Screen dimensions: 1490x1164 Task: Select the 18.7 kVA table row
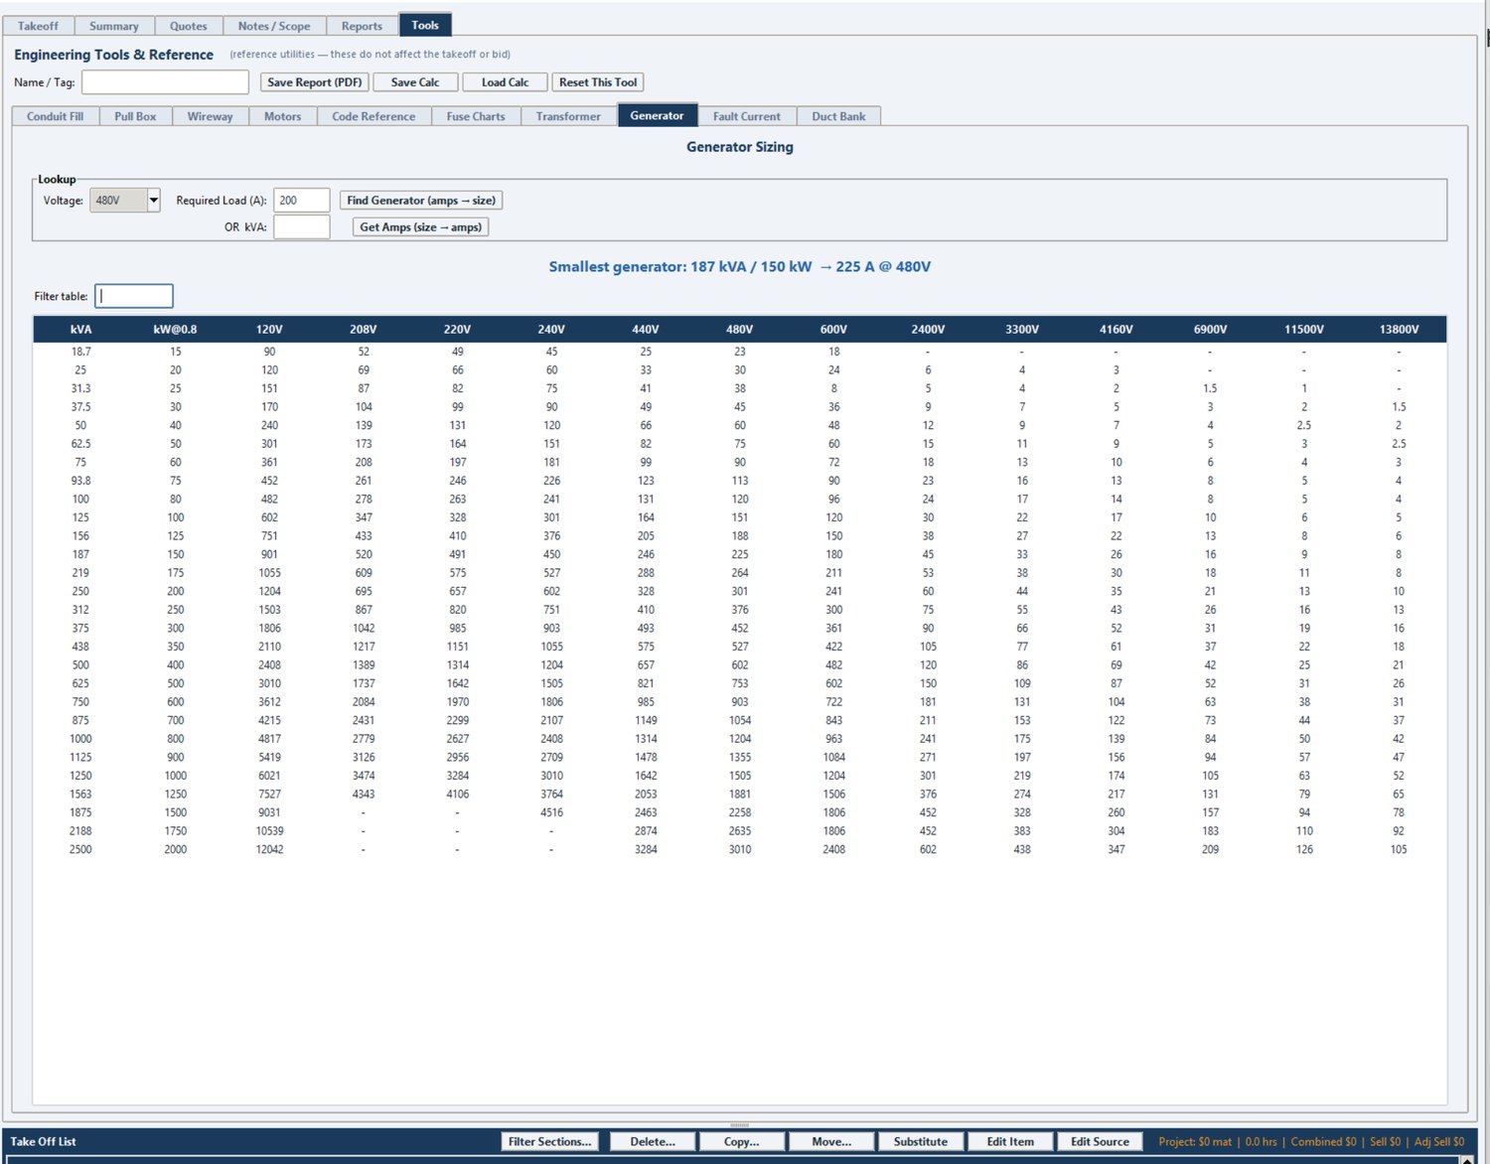[x=740, y=352]
